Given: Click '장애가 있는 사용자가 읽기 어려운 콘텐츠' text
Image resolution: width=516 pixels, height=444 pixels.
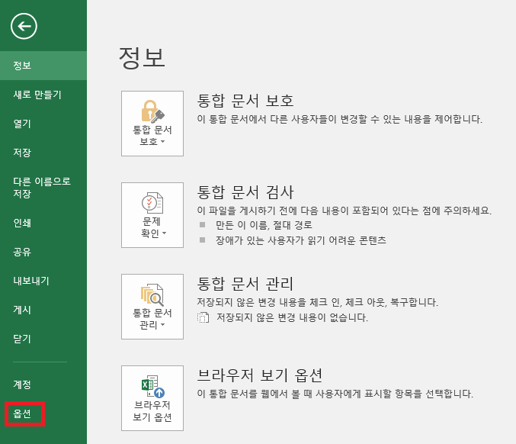Looking at the screenshot, I should point(301,240).
